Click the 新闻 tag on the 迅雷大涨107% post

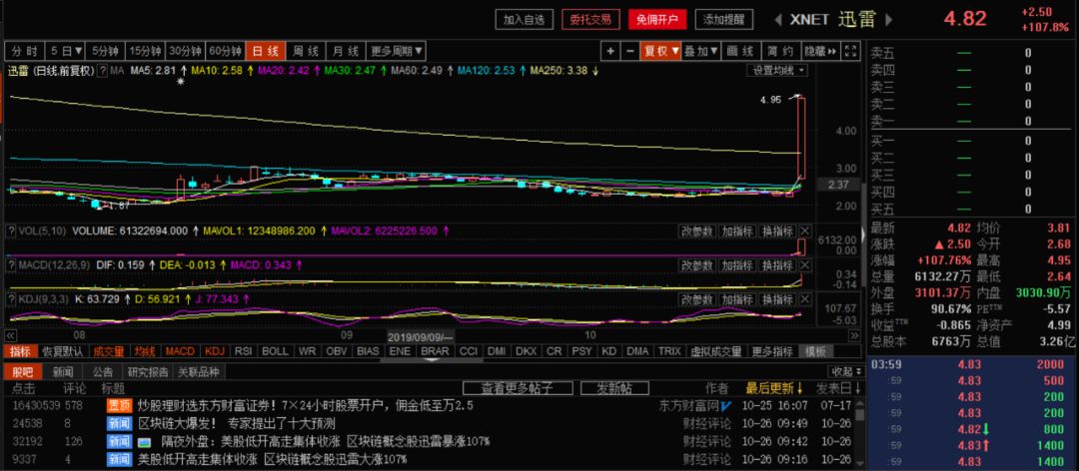click(x=119, y=459)
